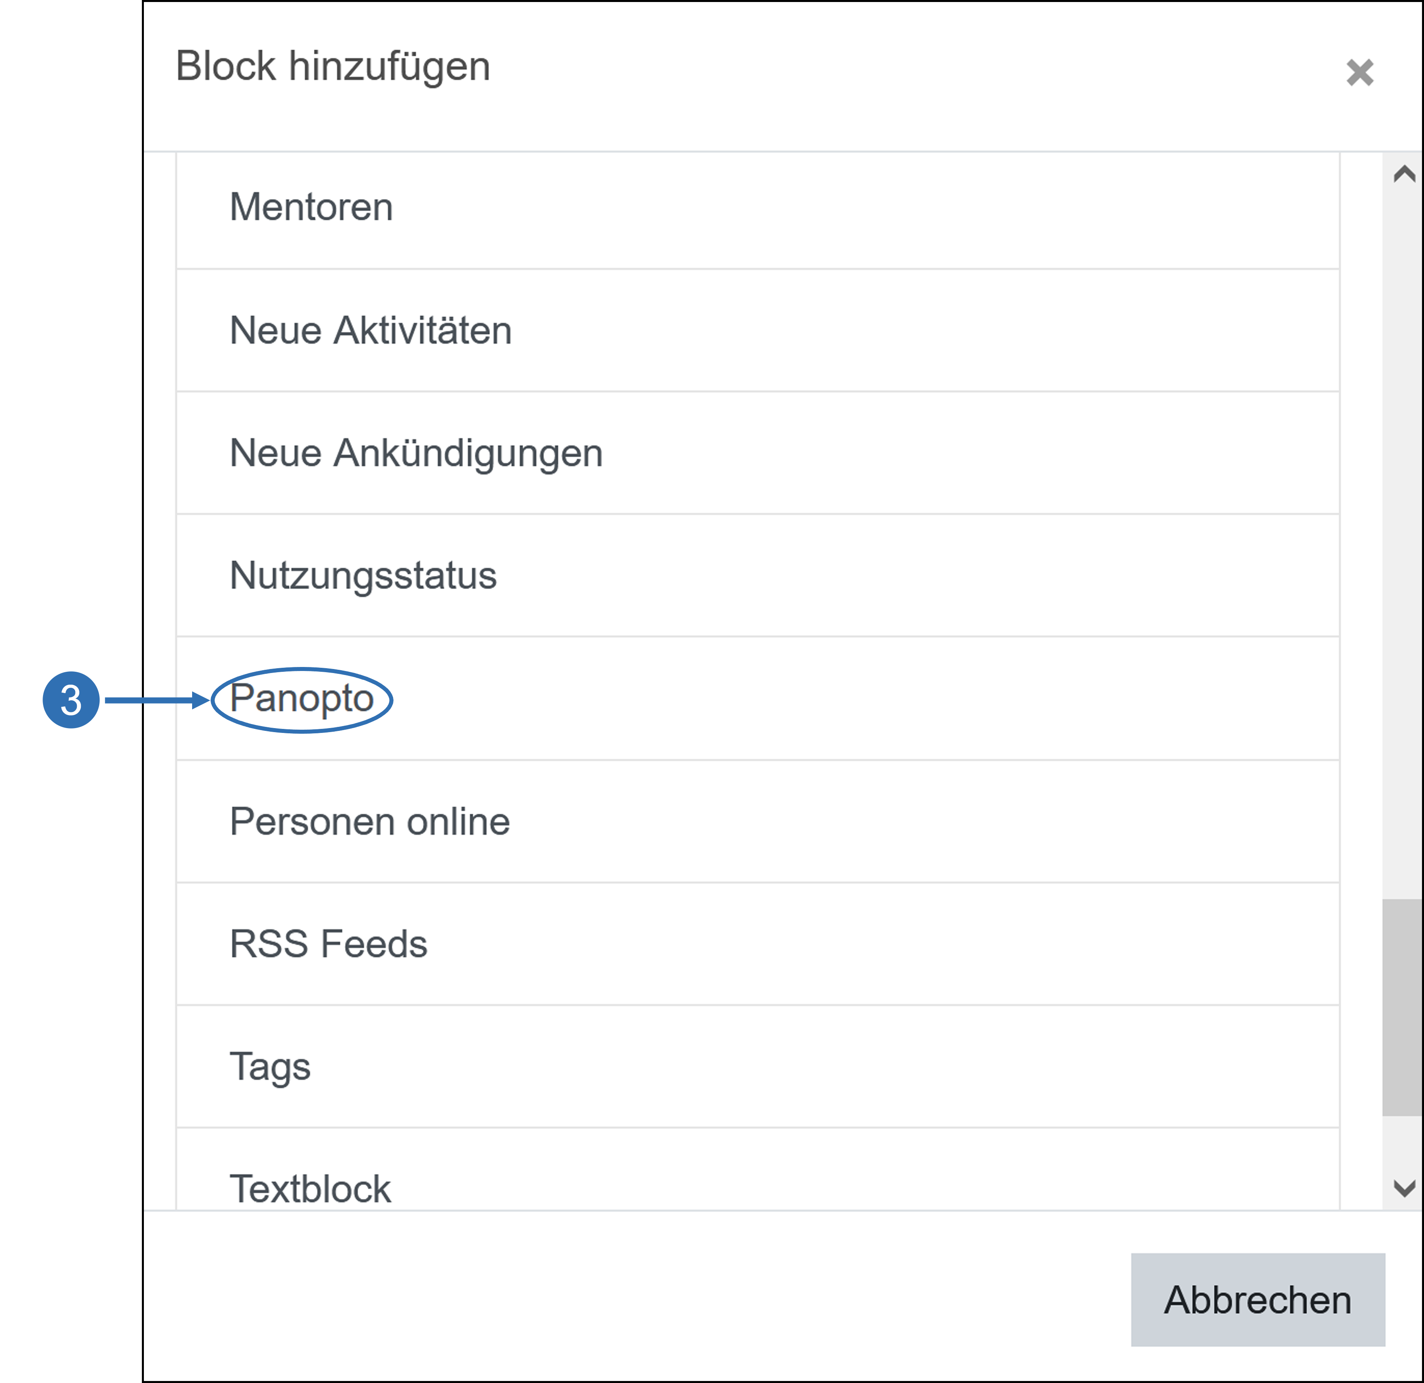This screenshot has width=1424, height=1383.
Task: Choose the Tags block
Action: (x=758, y=1067)
